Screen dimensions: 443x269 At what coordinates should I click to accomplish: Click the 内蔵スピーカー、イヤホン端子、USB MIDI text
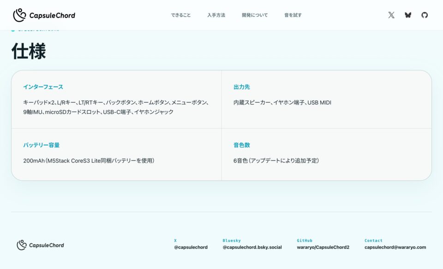(282, 102)
